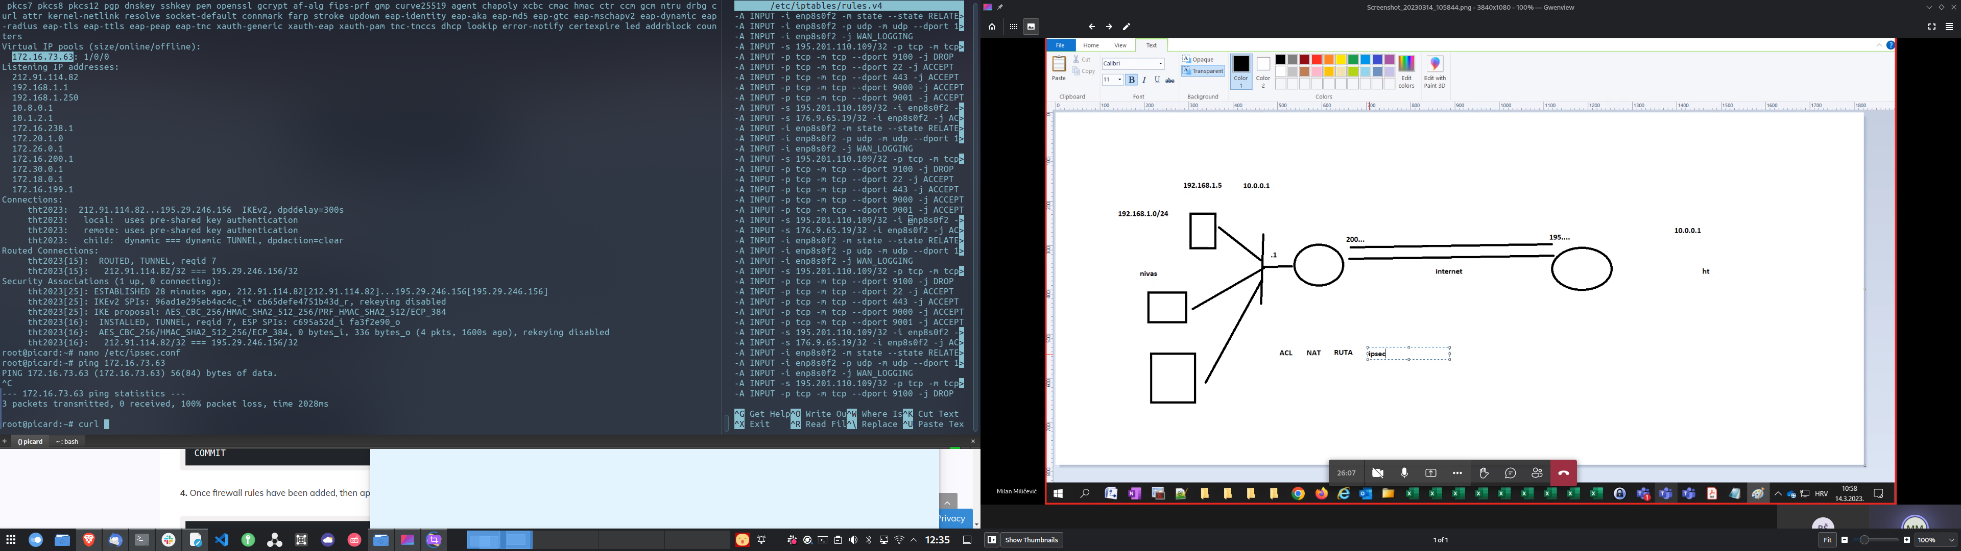Expand hidden system tray icons arrow

click(914, 540)
